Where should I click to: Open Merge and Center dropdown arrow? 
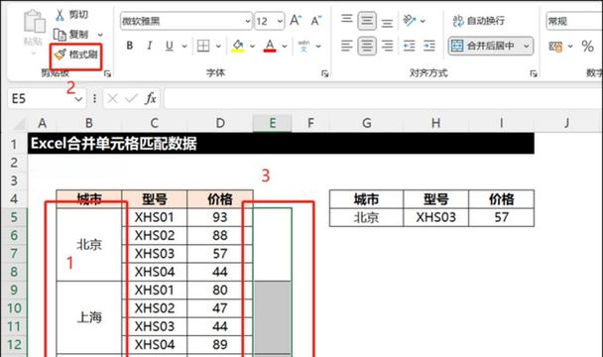click(x=526, y=47)
